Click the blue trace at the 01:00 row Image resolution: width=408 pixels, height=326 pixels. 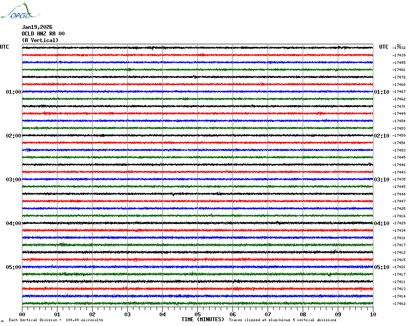pos(197,92)
